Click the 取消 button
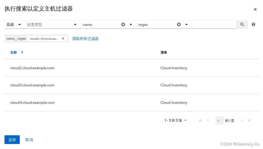Screen dimensions: 263x149 click(29, 140)
